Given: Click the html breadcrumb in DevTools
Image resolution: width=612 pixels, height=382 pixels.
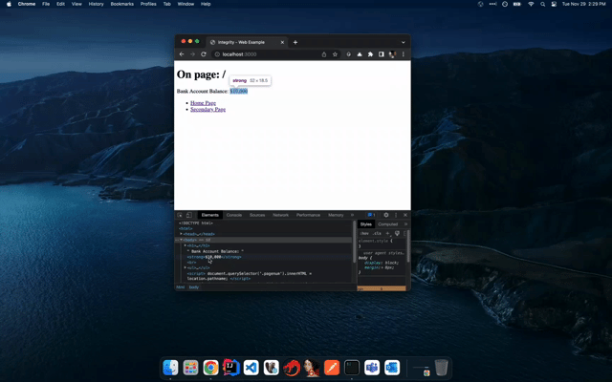Looking at the screenshot, I should 181,287.
